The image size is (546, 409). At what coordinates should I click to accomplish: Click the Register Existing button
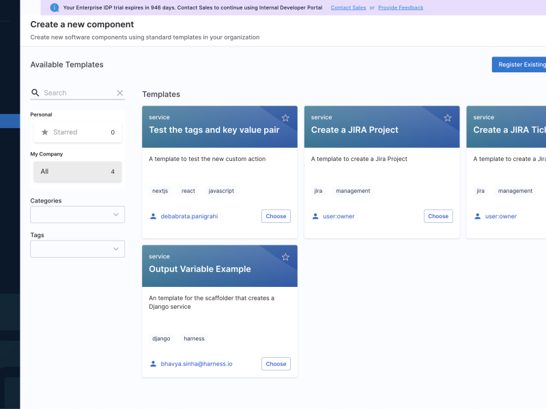click(x=520, y=65)
